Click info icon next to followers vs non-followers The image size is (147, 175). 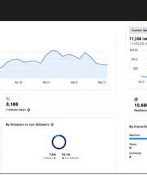(x=52, y=125)
